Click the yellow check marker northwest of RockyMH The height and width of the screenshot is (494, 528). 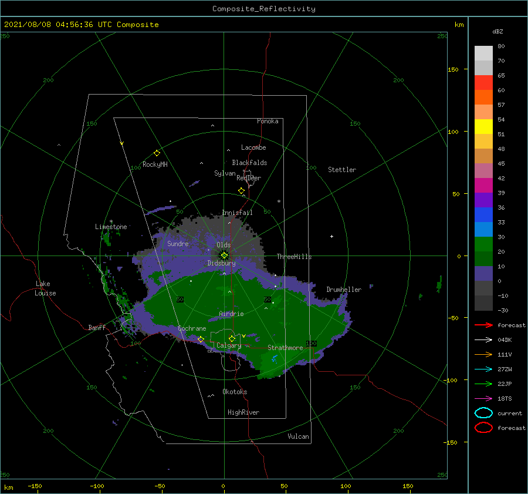(x=122, y=143)
